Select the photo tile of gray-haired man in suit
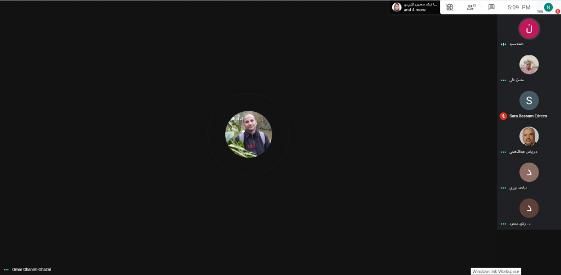 click(529, 136)
